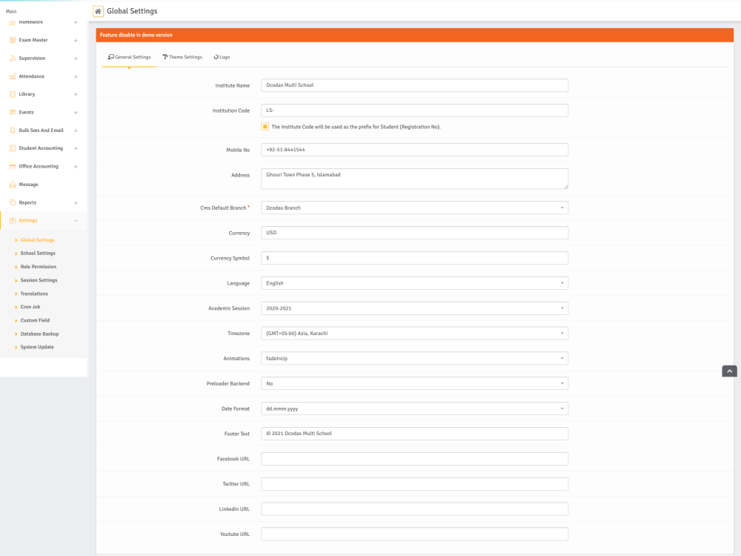Click the Theme Settings paint roller icon
Viewport: 741px width, 556px height.
(x=165, y=57)
